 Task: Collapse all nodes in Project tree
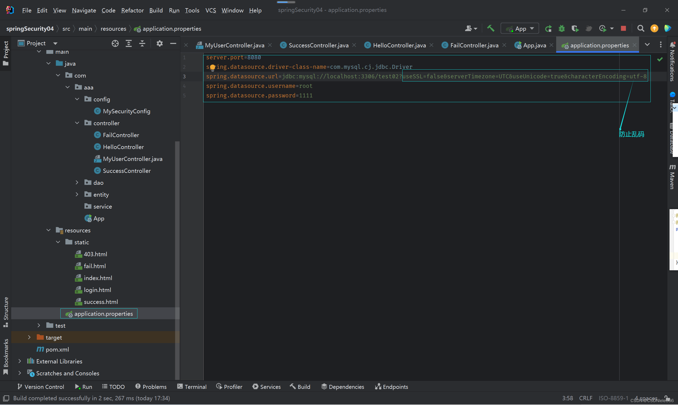point(142,43)
